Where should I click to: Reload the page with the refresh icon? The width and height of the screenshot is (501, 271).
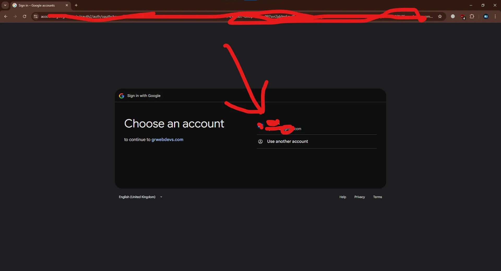tap(25, 16)
